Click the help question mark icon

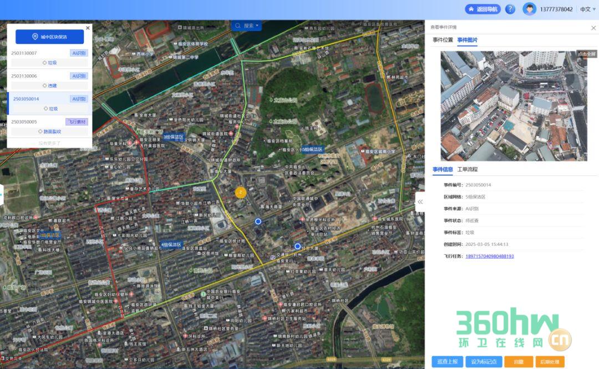click(x=510, y=9)
